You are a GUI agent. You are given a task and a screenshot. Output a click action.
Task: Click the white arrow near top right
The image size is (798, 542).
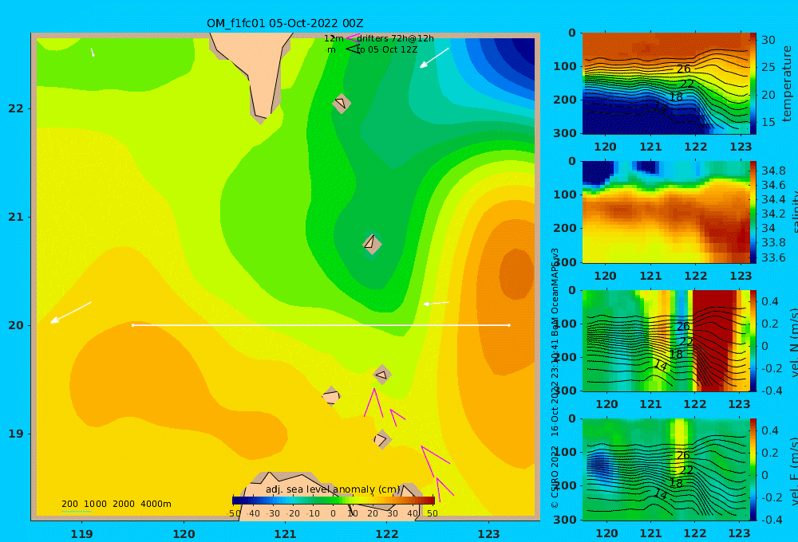(434, 58)
